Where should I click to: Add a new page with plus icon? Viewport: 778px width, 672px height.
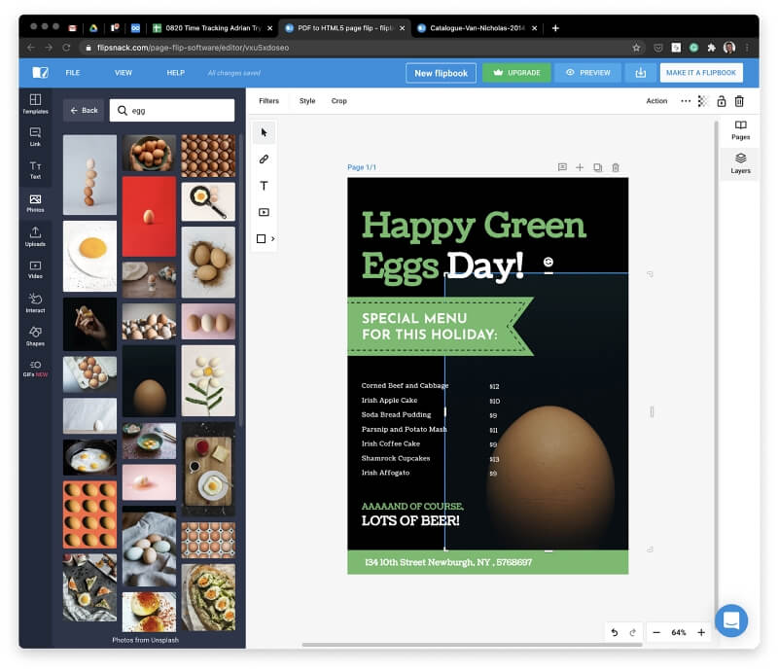pyautogui.click(x=580, y=167)
